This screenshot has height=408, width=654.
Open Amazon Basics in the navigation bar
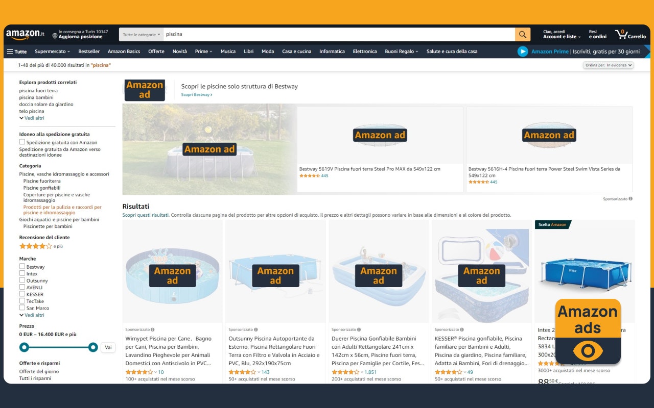pyautogui.click(x=124, y=52)
